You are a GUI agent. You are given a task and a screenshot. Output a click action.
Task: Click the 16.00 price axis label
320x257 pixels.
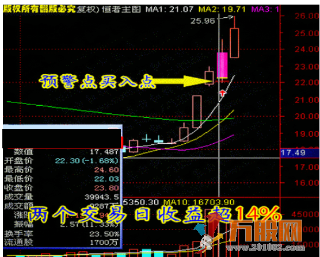(307, 183)
